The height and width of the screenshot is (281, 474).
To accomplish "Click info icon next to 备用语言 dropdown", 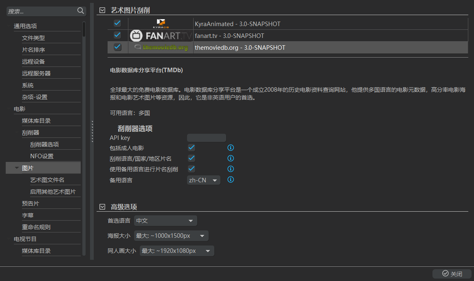I will pos(230,179).
